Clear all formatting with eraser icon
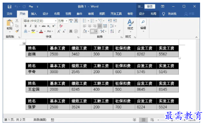This screenshot has width=205, height=126. coord(61,26)
